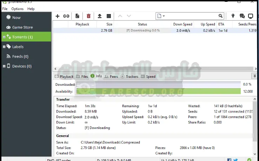Collapse the detail pane with double-chevron button

coord(254,76)
